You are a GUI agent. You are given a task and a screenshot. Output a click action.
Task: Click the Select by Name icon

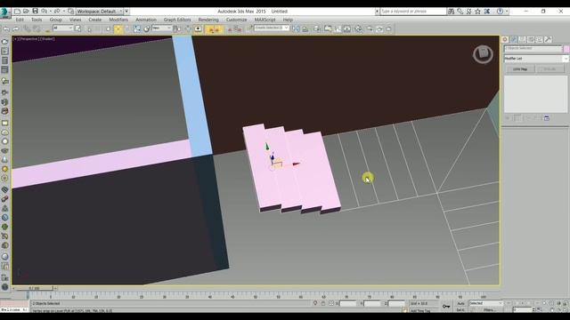tap(89, 28)
